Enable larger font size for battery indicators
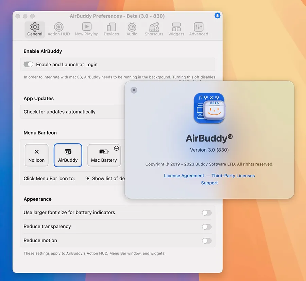Image resolution: width=306 pixels, height=281 pixels. (206, 213)
